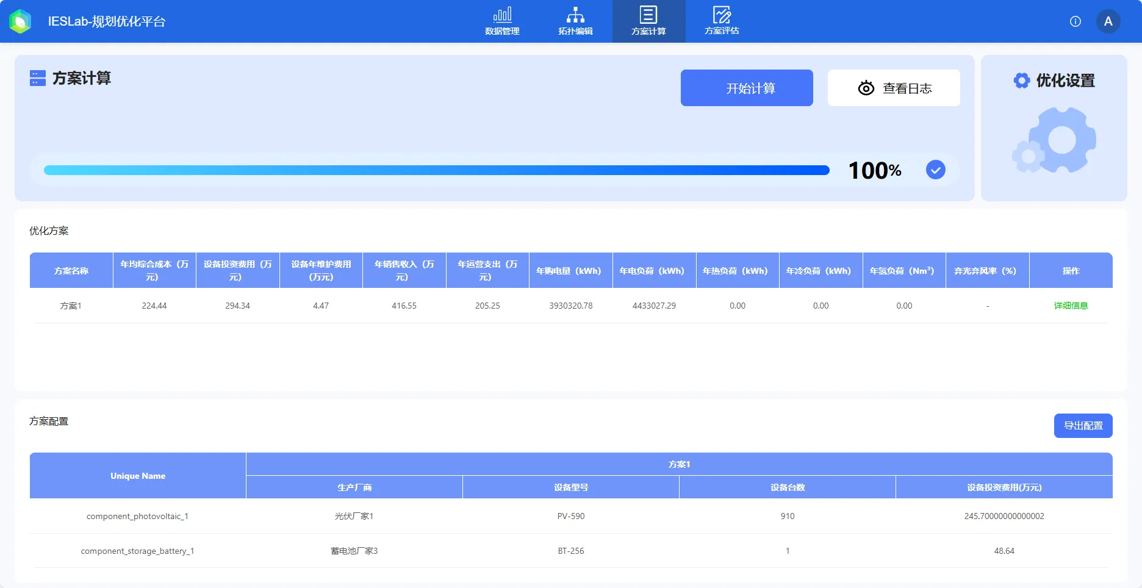This screenshot has width=1142, height=588.
Task: Click the 设备年维护费用 column header
Action: 321,270
